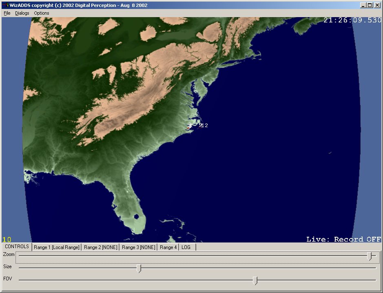The image size is (383, 293).
Task: Click the Live: Record OFF status text
Action: click(x=343, y=239)
